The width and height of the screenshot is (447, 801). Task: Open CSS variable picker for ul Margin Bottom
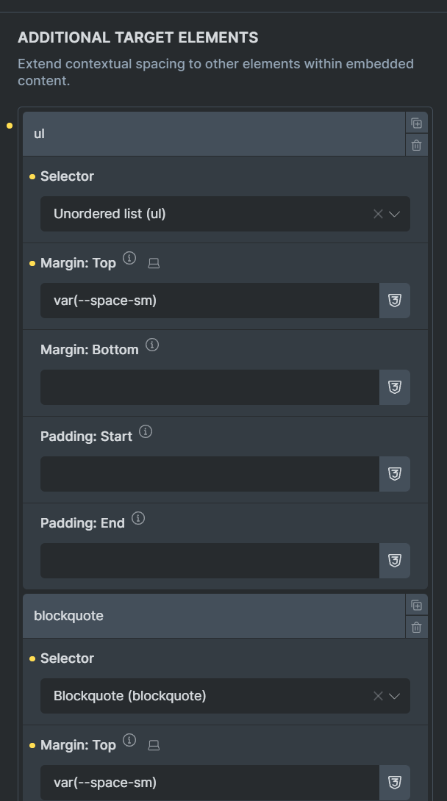(x=394, y=387)
